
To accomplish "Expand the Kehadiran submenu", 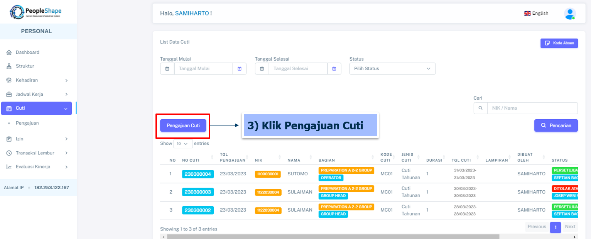I will tap(37, 80).
